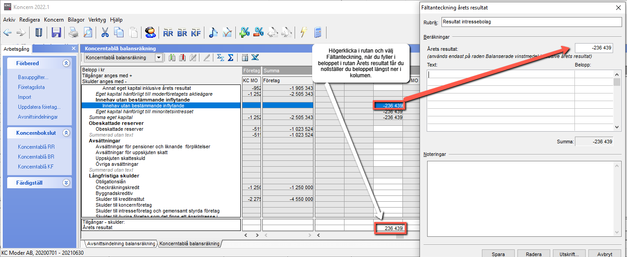This screenshot has width=627, height=257.
Task: Click the forward arrow toolbar icon
Action: pyautogui.click(x=21, y=32)
